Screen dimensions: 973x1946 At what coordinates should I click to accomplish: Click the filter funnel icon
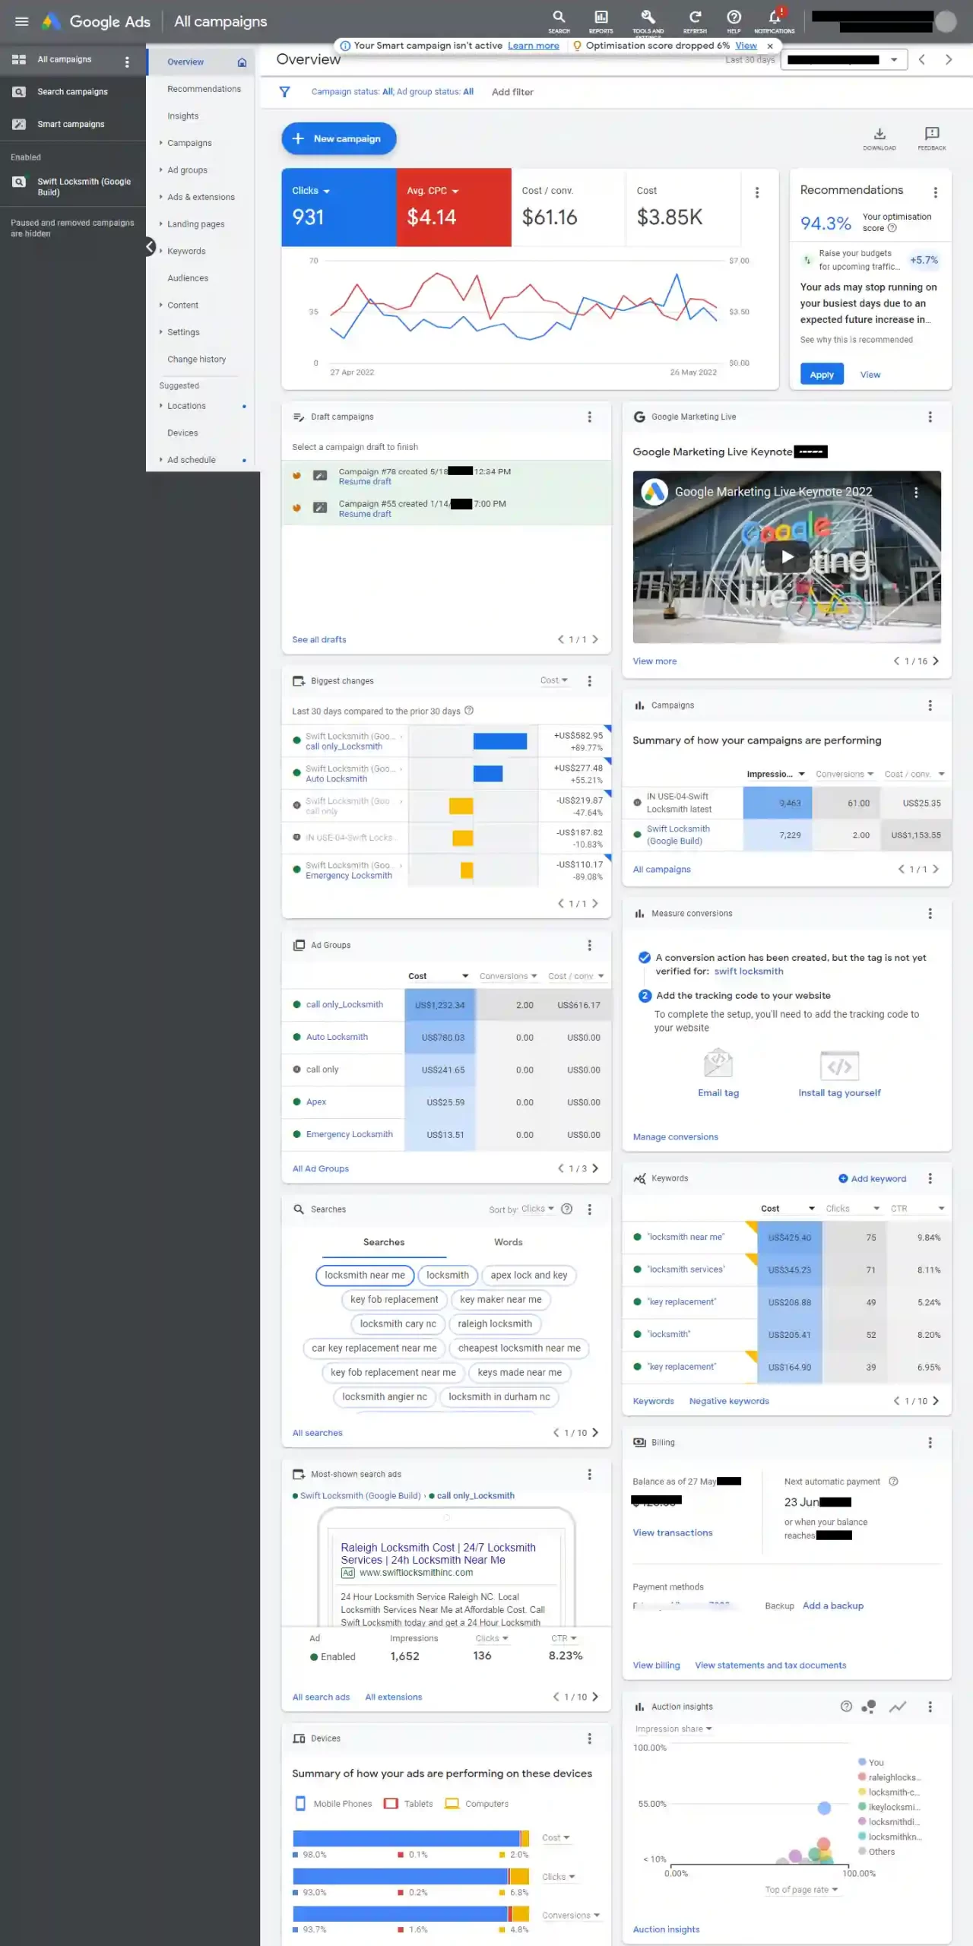[284, 92]
